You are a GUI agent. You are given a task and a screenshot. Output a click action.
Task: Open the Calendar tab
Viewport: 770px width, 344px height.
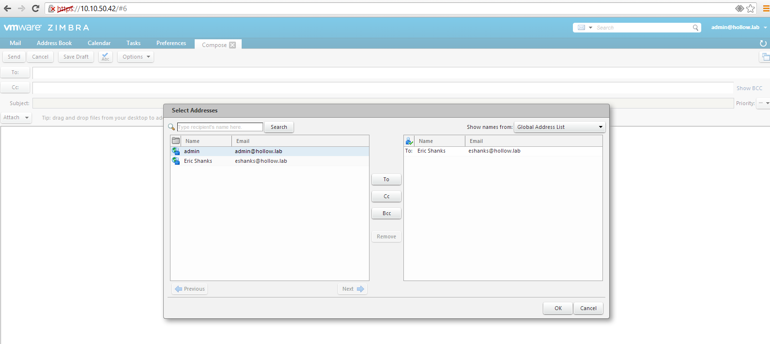click(99, 43)
